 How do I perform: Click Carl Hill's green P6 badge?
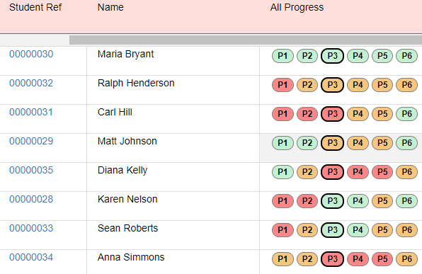(406, 114)
